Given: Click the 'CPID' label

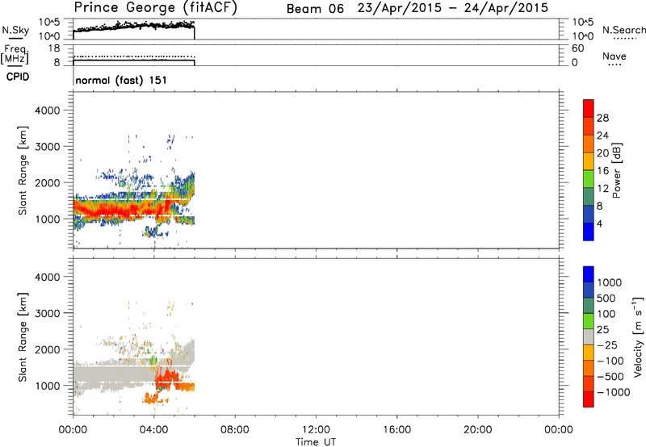Looking at the screenshot, I should (x=18, y=77).
